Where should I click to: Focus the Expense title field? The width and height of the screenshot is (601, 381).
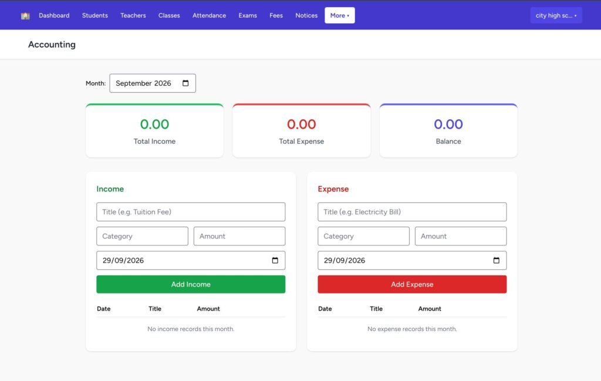pos(412,212)
